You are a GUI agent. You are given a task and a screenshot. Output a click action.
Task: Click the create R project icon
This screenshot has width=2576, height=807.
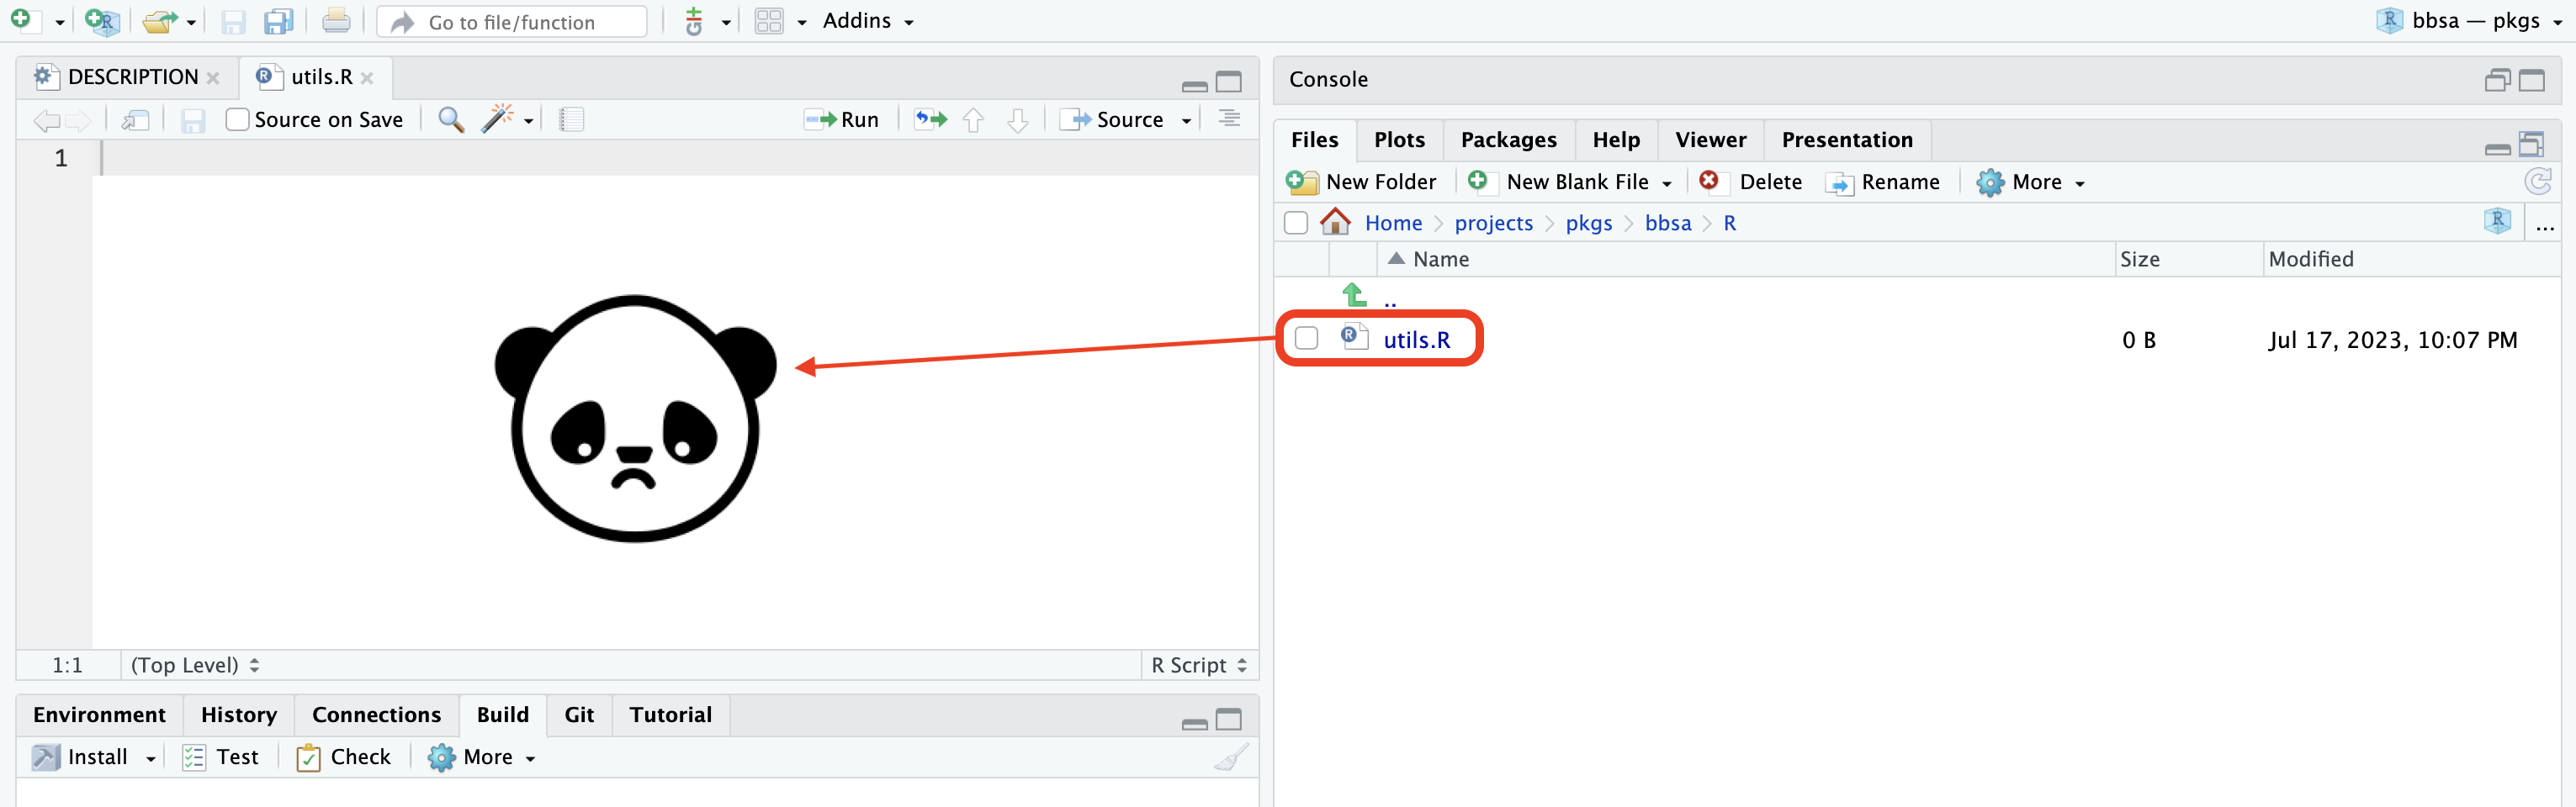[102, 21]
